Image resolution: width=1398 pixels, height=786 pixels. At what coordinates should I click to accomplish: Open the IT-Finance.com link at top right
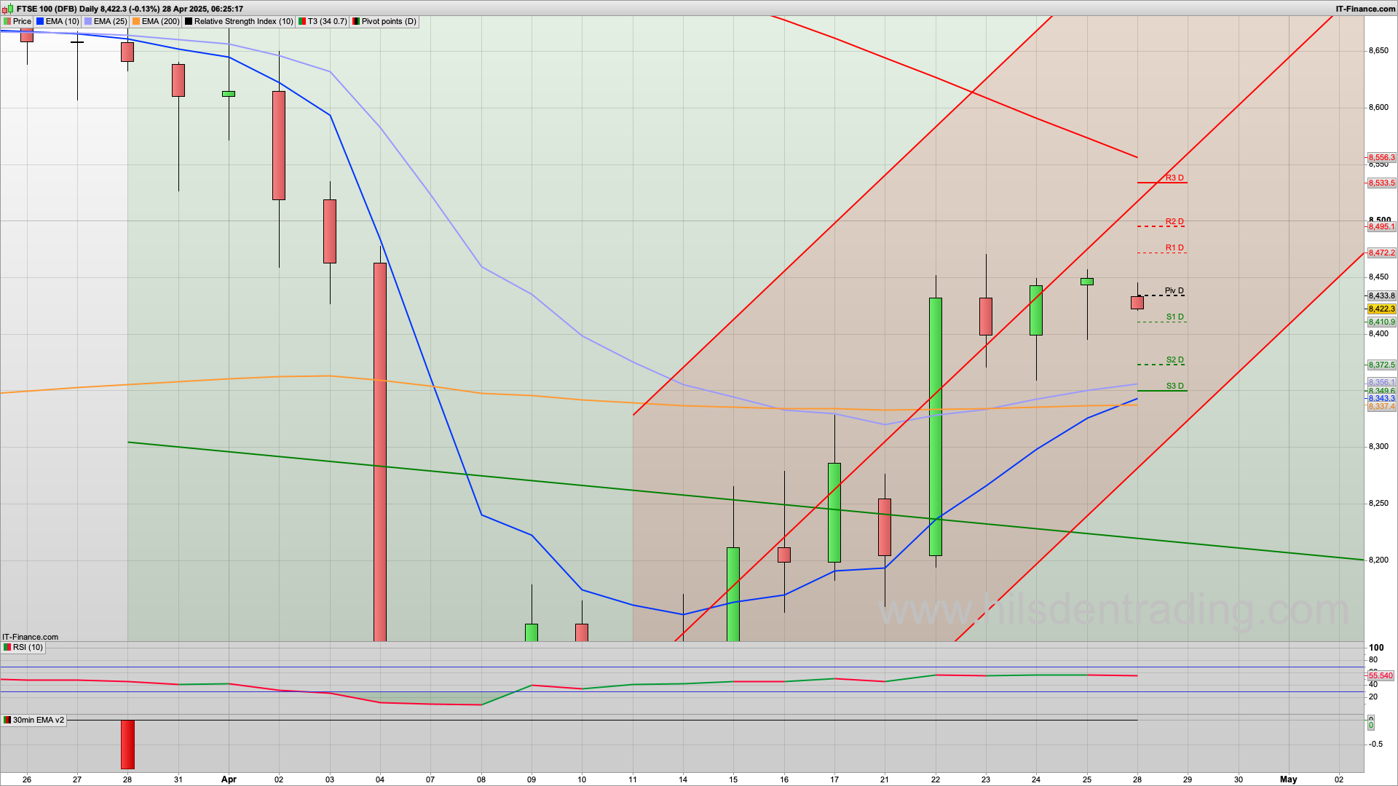pos(1365,9)
